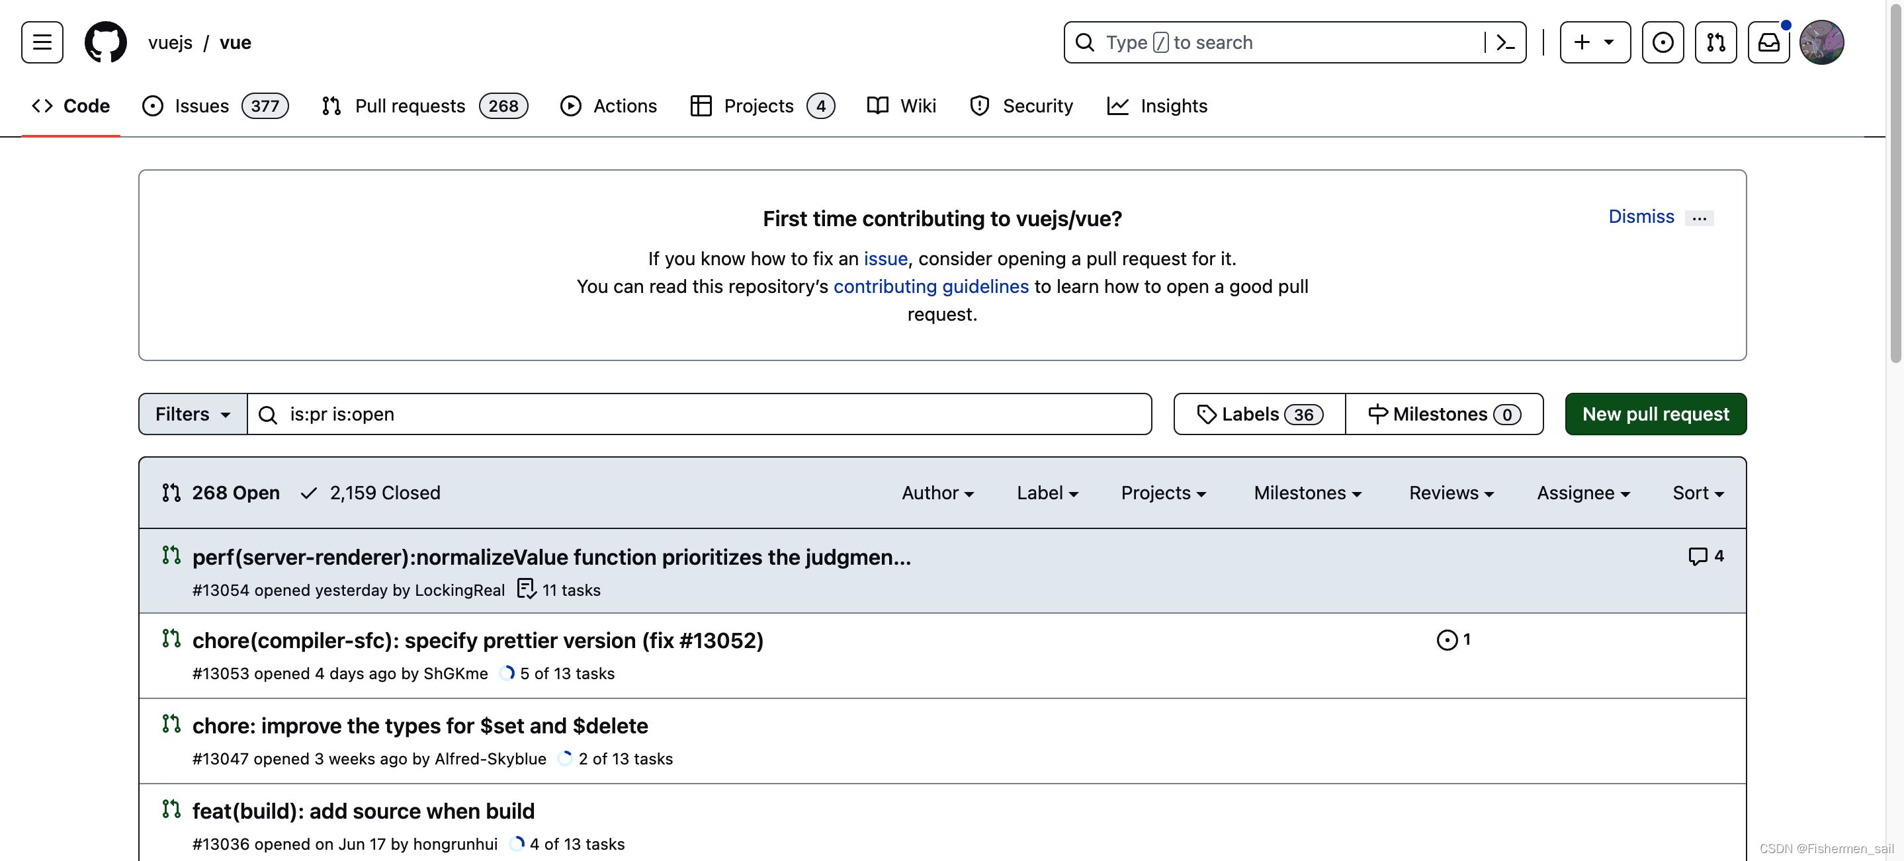Open the command palette icon
Screen dimensions: 1904x861
(x=1505, y=42)
